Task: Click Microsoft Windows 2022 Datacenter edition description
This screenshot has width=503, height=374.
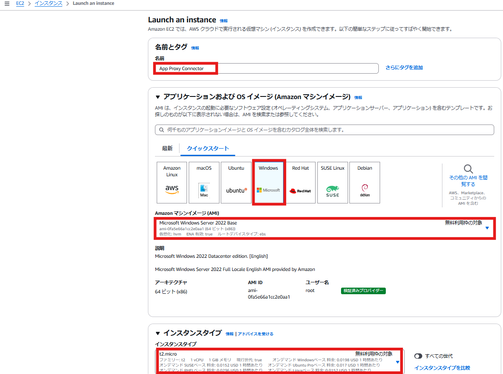Action: click(x=211, y=256)
